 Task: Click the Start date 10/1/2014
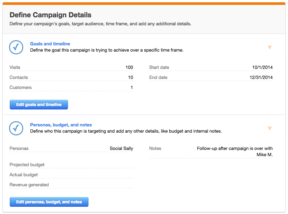tap(262, 68)
